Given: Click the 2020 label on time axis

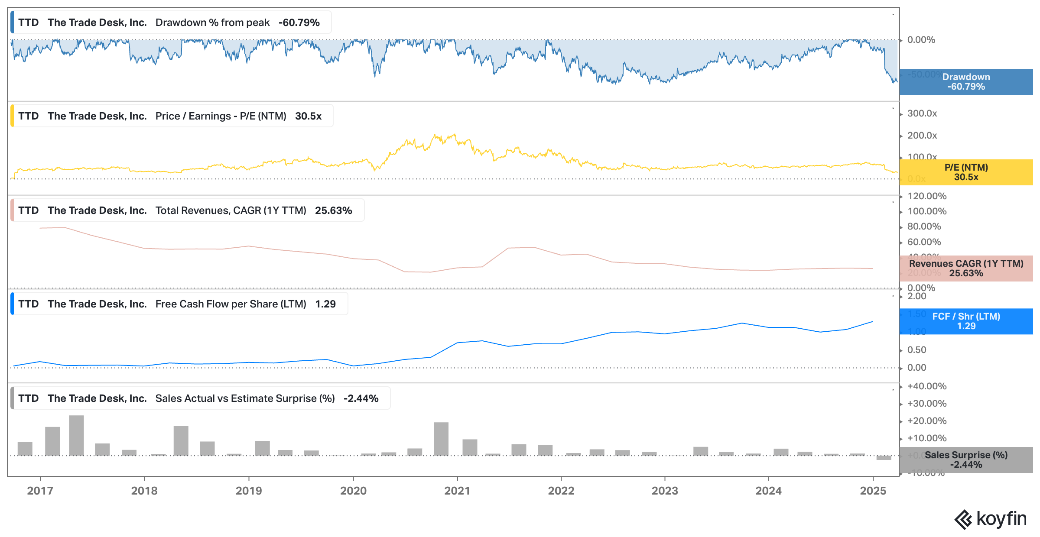Looking at the screenshot, I should [x=353, y=491].
